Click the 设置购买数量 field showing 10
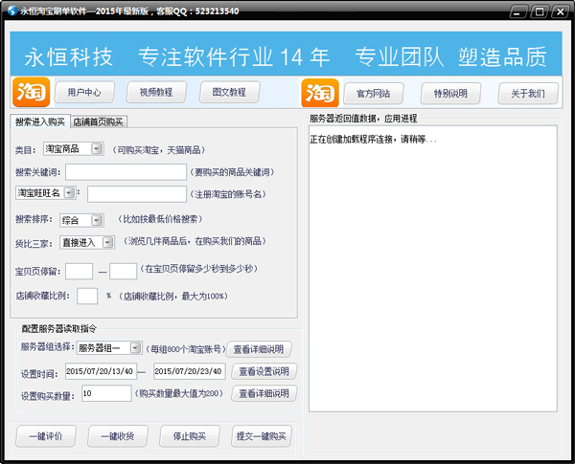Screen dimensions: 575x464 [106, 393]
